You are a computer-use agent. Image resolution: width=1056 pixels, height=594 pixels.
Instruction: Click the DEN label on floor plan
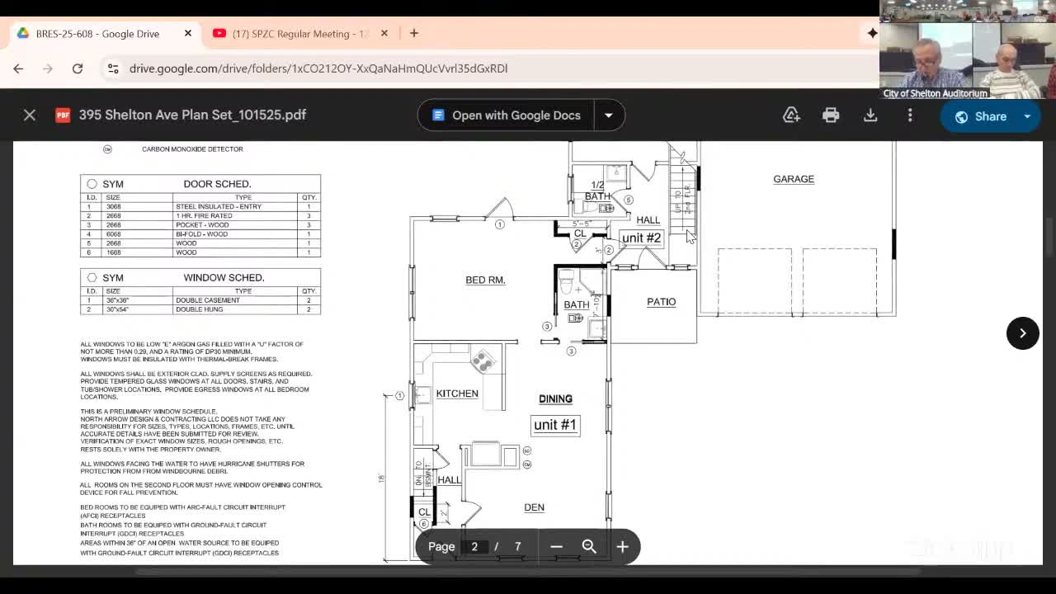pos(534,507)
